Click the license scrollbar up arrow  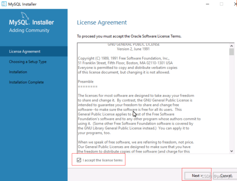click(232, 46)
